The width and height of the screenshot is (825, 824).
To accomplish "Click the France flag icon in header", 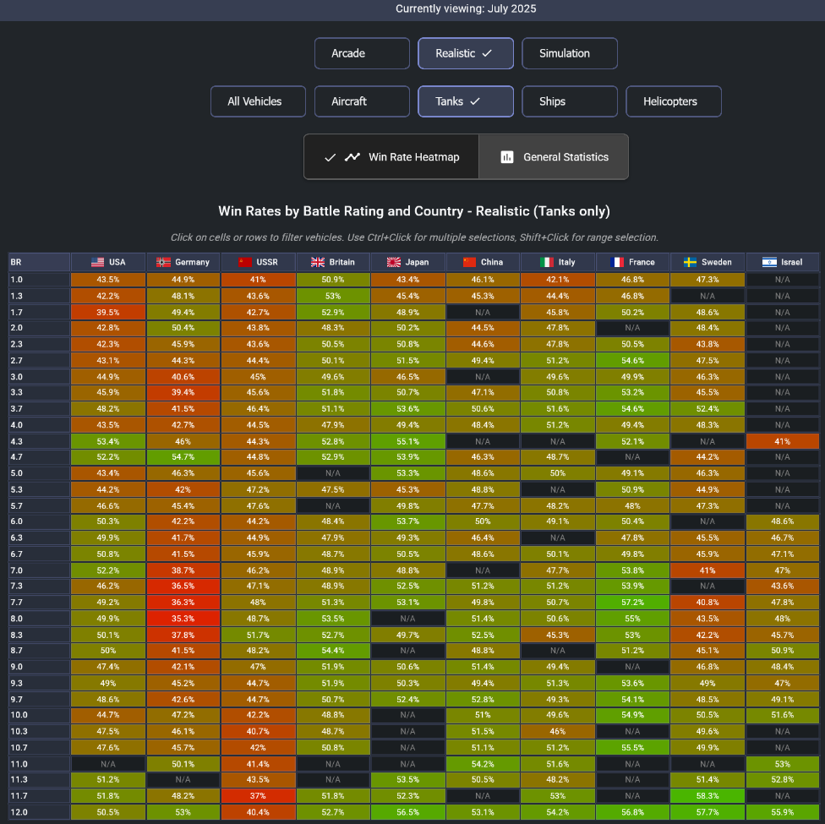I will click(x=617, y=262).
